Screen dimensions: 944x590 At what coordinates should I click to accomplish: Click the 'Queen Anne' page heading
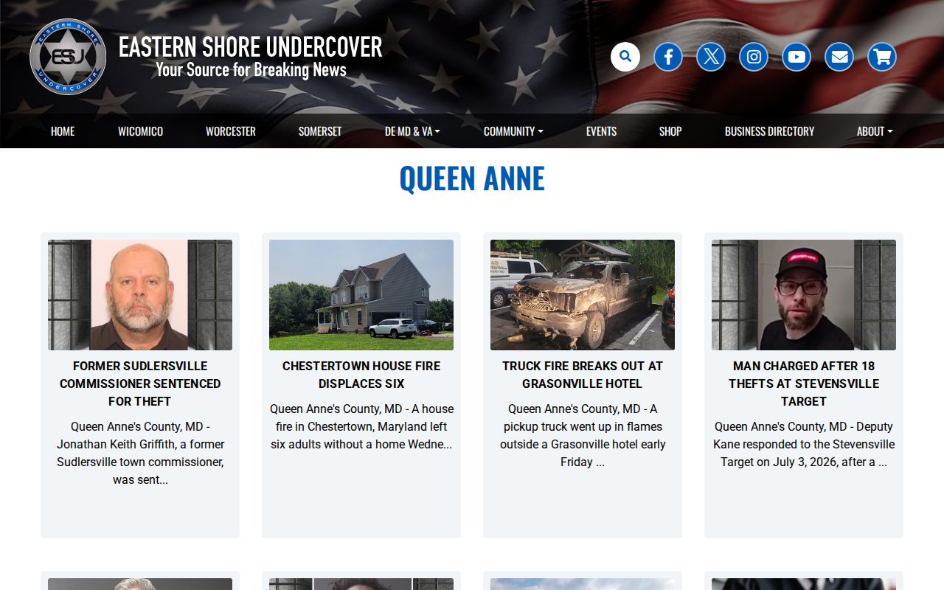[x=472, y=178]
